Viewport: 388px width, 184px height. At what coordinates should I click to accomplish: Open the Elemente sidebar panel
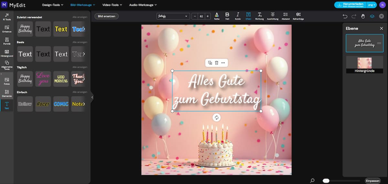click(x=7, y=94)
